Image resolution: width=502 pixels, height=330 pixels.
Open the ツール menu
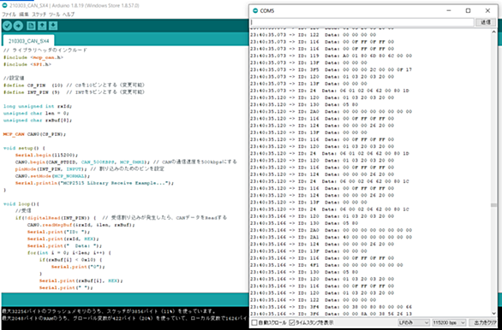coord(54,15)
